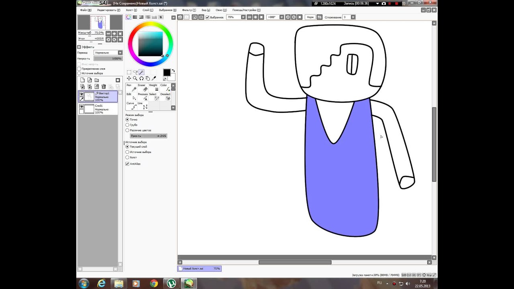The width and height of the screenshot is (514, 289).
Task: Open the Сглаживание stabilizer dropdown
Action: pos(353,17)
